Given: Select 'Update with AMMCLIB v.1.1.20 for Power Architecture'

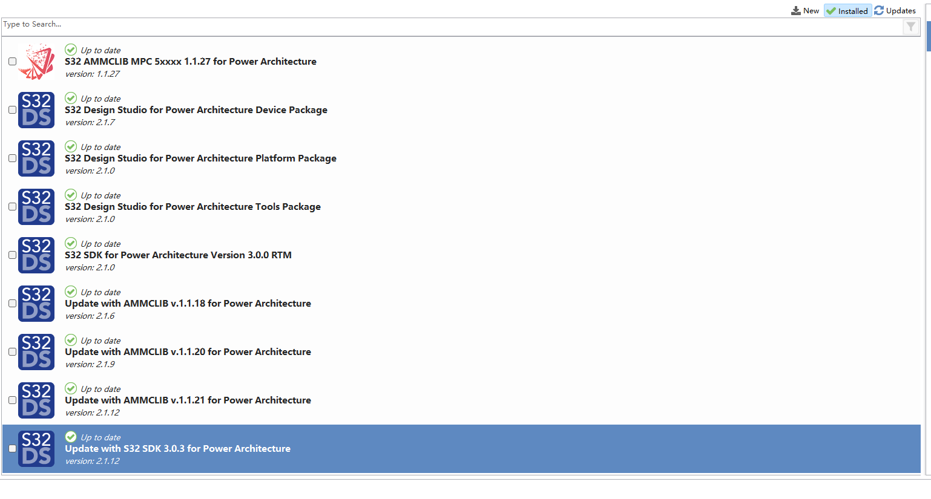Looking at the screenshot, I should [x=188, y=352].
